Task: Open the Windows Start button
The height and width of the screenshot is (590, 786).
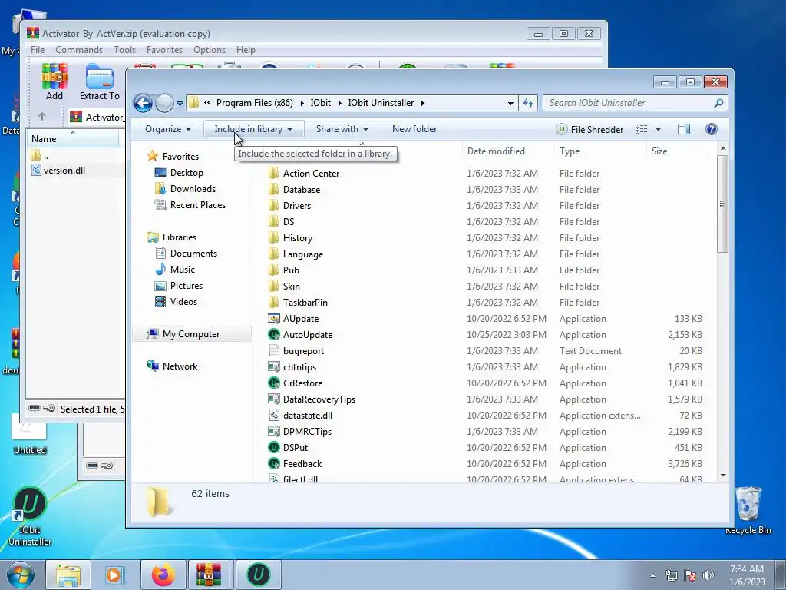Action: pos(21,575)
